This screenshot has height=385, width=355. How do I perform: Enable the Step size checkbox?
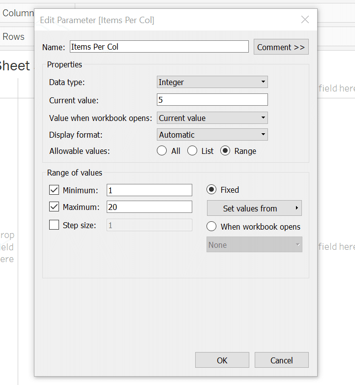tap(55, 225)
